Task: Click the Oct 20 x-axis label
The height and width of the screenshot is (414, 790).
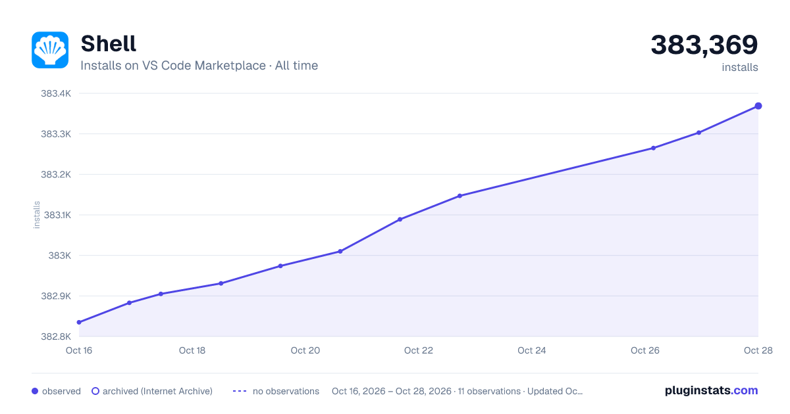Action: pyautogui.click(x=305, y=350)
